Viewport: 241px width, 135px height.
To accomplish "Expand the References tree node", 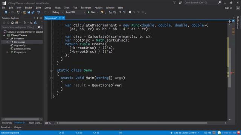I will point(7,42).
